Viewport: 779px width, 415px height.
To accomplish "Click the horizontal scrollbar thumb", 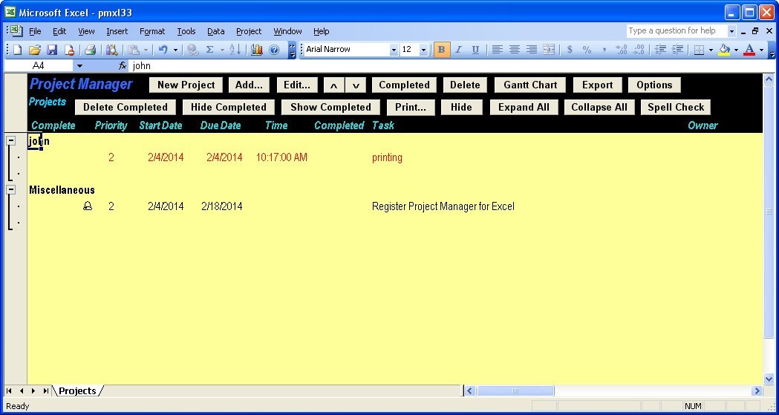I will click(x=515, y=391).
